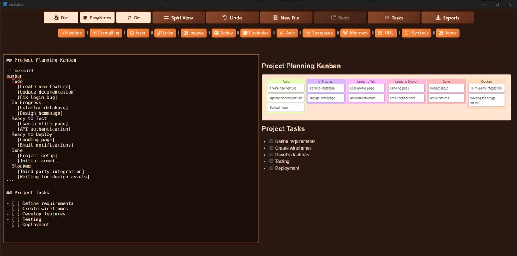Click the Third-party integration card
Image resolution: width=517 pixels, height=256 pixels.
486,88
